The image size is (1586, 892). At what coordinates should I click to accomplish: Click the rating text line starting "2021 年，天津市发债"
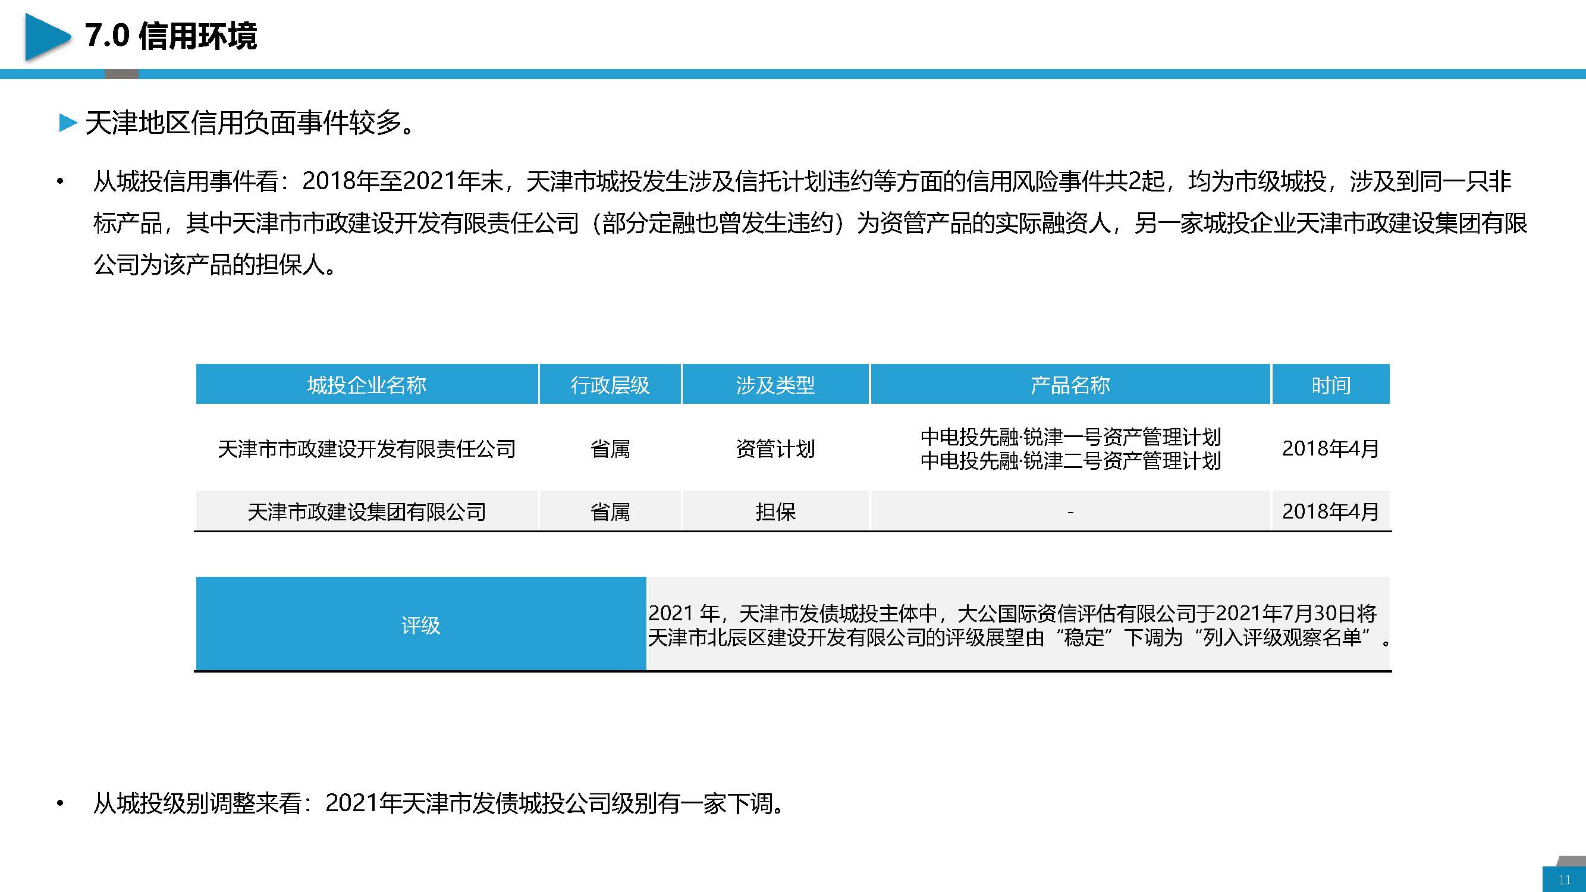coord(1013,613)
